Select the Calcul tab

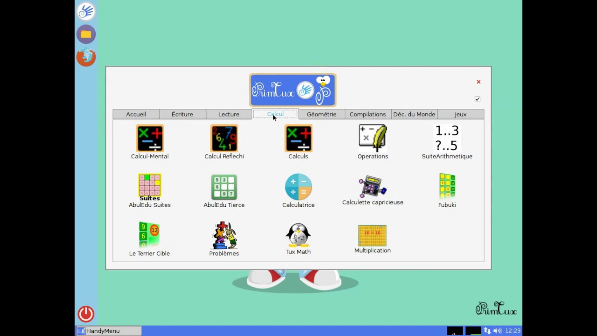tap(275, 114)
